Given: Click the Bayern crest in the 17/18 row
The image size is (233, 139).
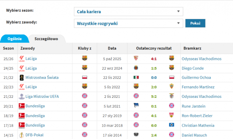Looking at the screenshot, I should coord(85,125).
